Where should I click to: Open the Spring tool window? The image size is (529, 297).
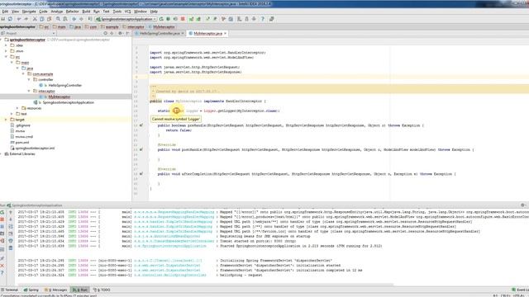pyautogui.click(x=31, y=290)
